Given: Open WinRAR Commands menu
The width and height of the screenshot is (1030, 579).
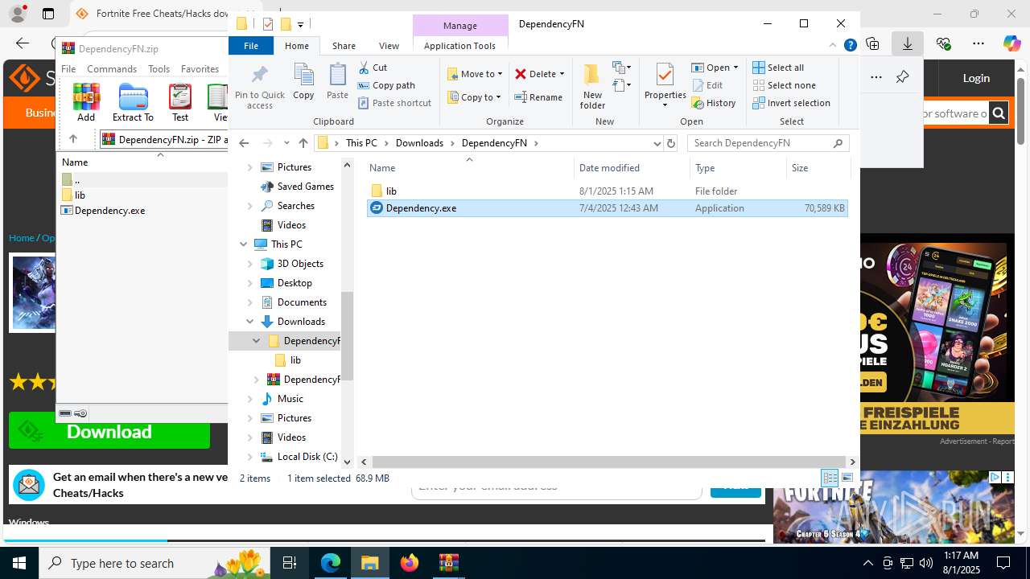Looking at the screenshot, I should (x=112, y=69).
